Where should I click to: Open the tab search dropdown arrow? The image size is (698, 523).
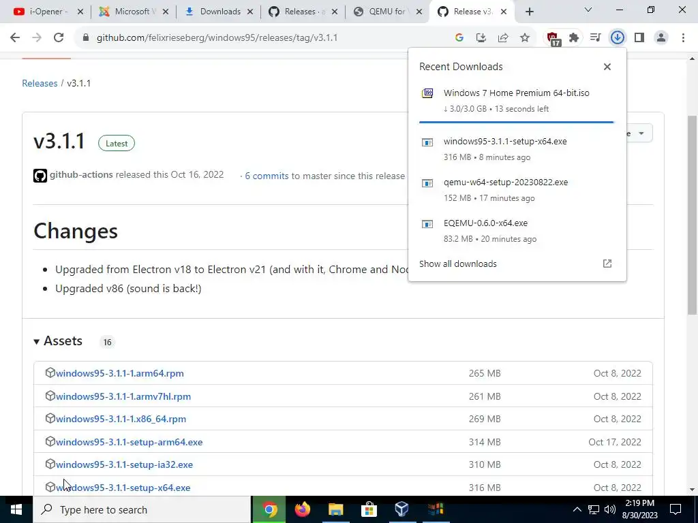[x=588, y=10]
